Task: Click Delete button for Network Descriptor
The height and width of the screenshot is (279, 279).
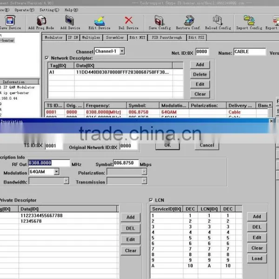Action: 200,74
